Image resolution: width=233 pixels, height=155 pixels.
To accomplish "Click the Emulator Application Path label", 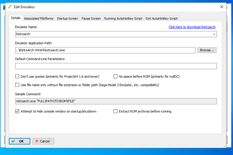I will 34,43.
